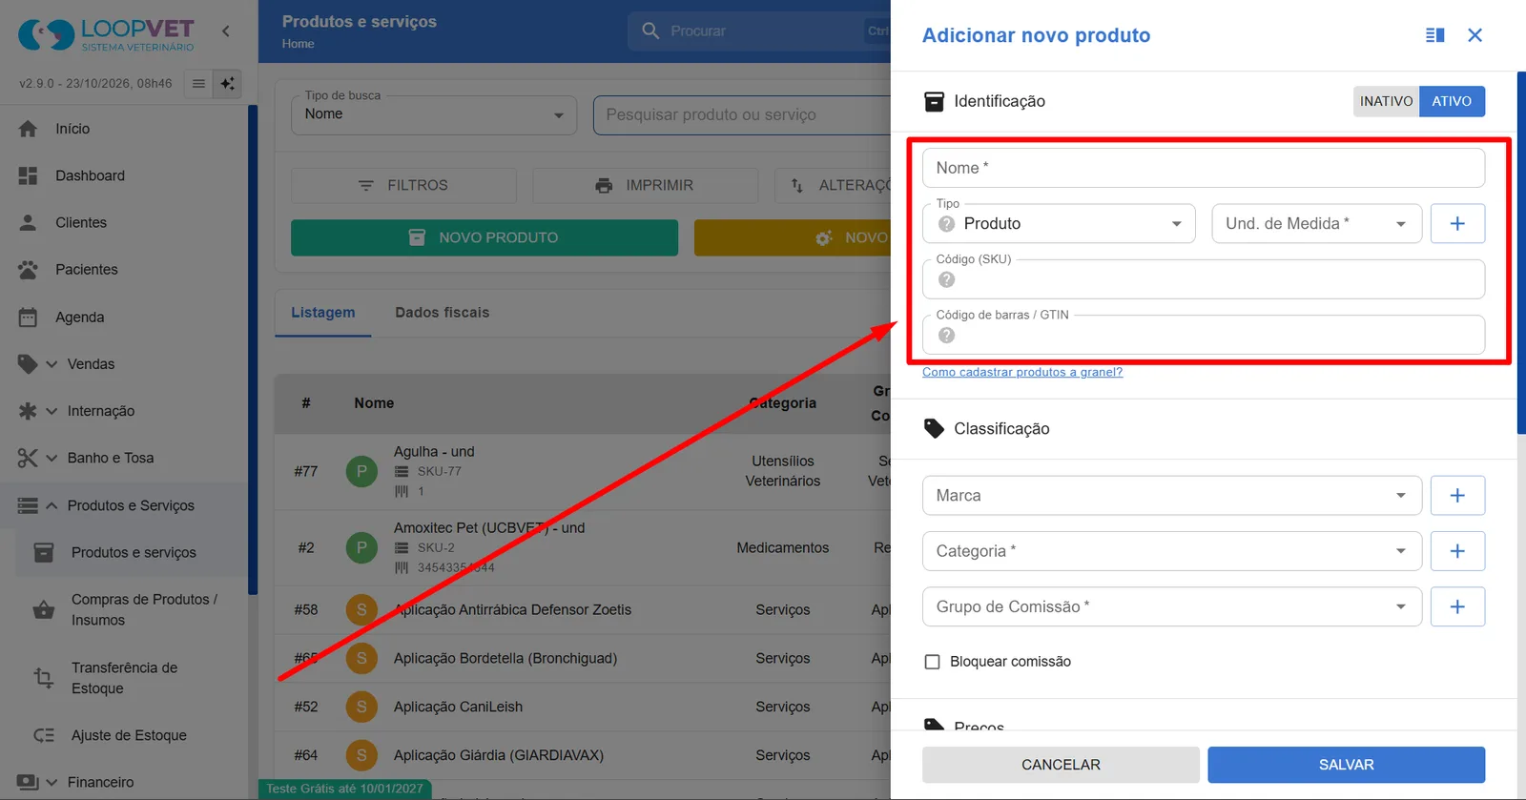Open the Tipo Produto dropdown

click(1059, 223)
